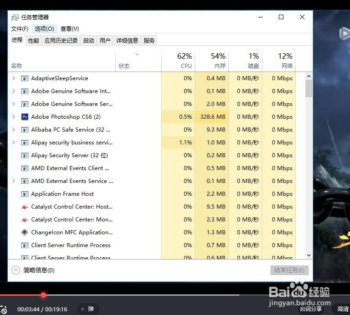Expand Alipay security business servi... group
Image resolution: width=350 pixels, height=315 pixels.
[14, 143]
